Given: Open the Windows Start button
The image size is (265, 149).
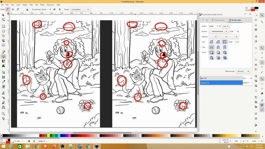Looking at the screenshot, I should coord(3,146).
